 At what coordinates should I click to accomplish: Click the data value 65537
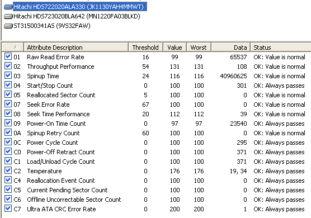click(x=238, y=57)
